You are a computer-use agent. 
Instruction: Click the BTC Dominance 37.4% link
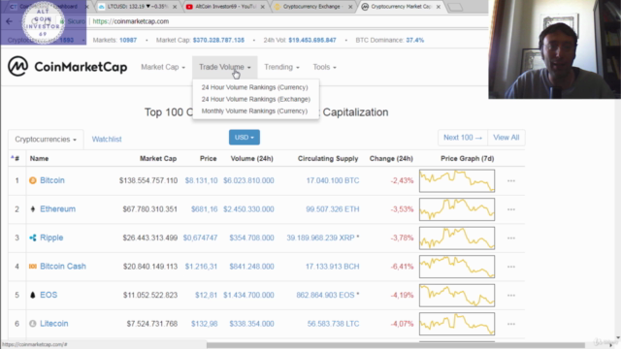click(x=415, y=40)
